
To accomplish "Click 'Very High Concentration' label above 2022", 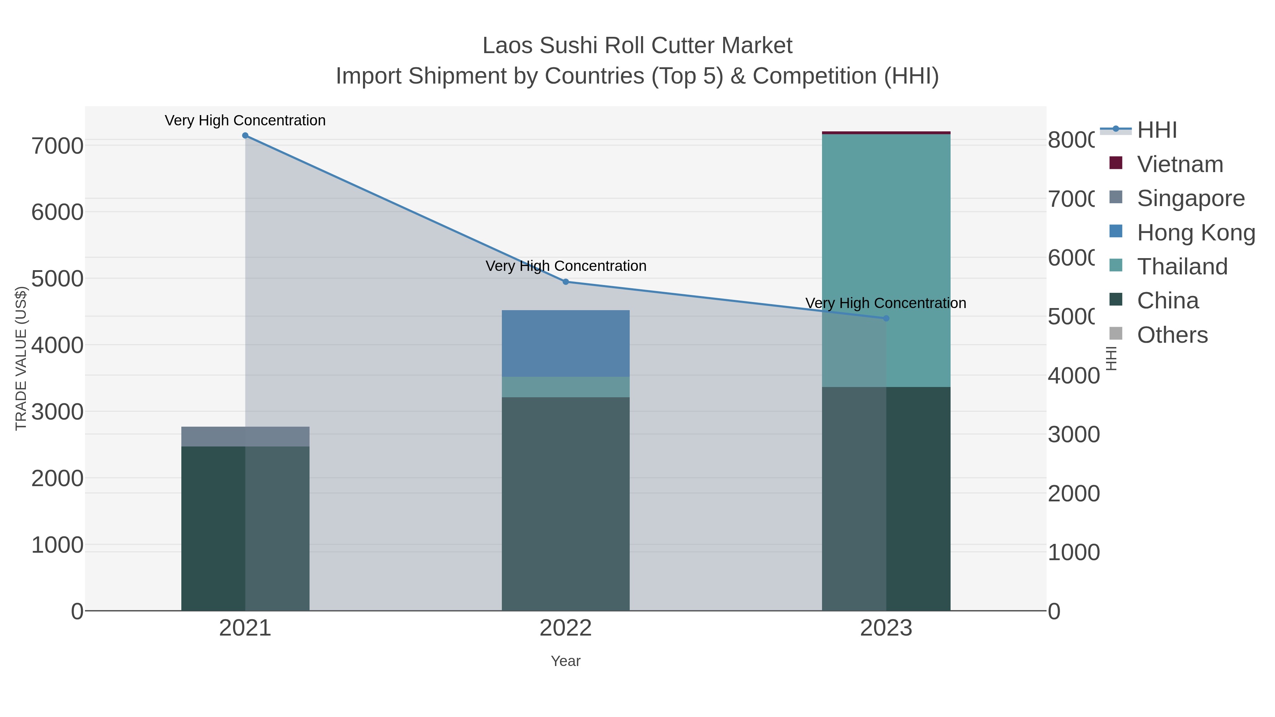I will coord(566,266).
